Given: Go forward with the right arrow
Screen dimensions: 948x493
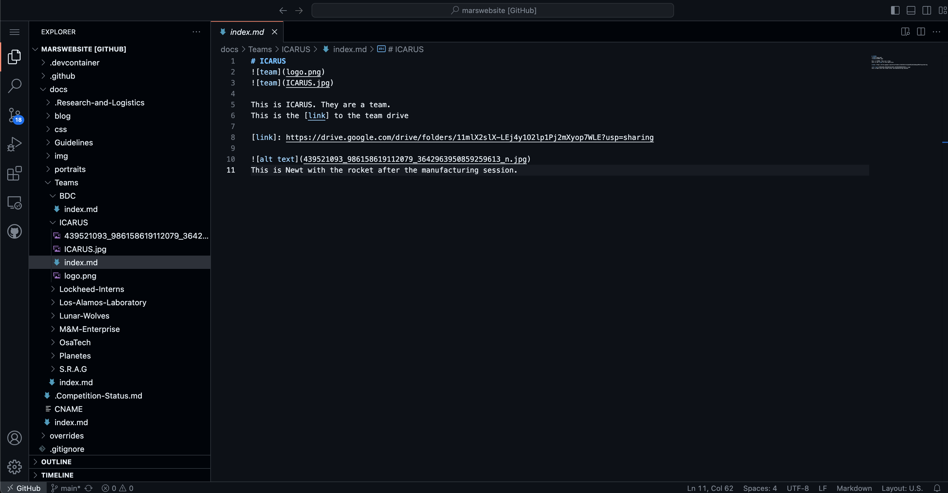Looking at the screenshot, I should tap(299, 10).
